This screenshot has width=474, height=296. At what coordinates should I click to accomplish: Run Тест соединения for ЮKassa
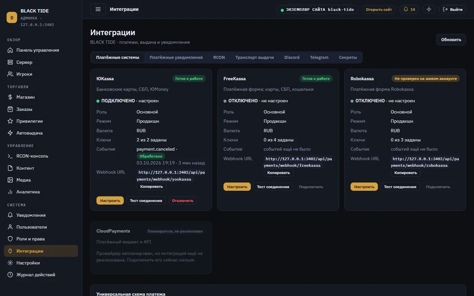146,201
